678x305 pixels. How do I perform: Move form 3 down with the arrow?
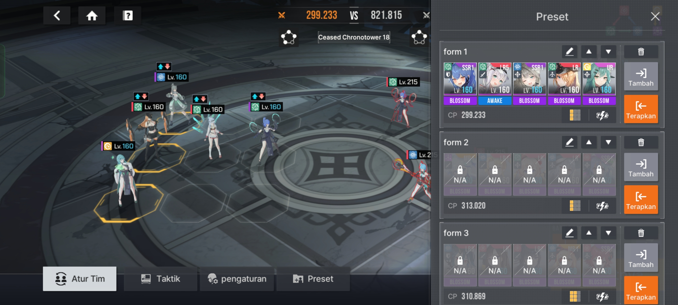tap(608, 233)
